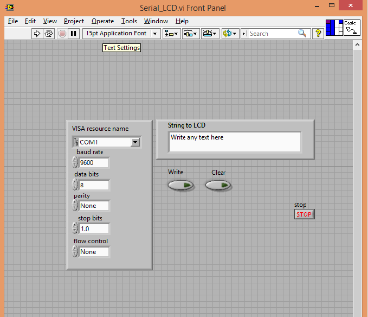
Task: Open the Project menu
Action: [x=74, y=21]
